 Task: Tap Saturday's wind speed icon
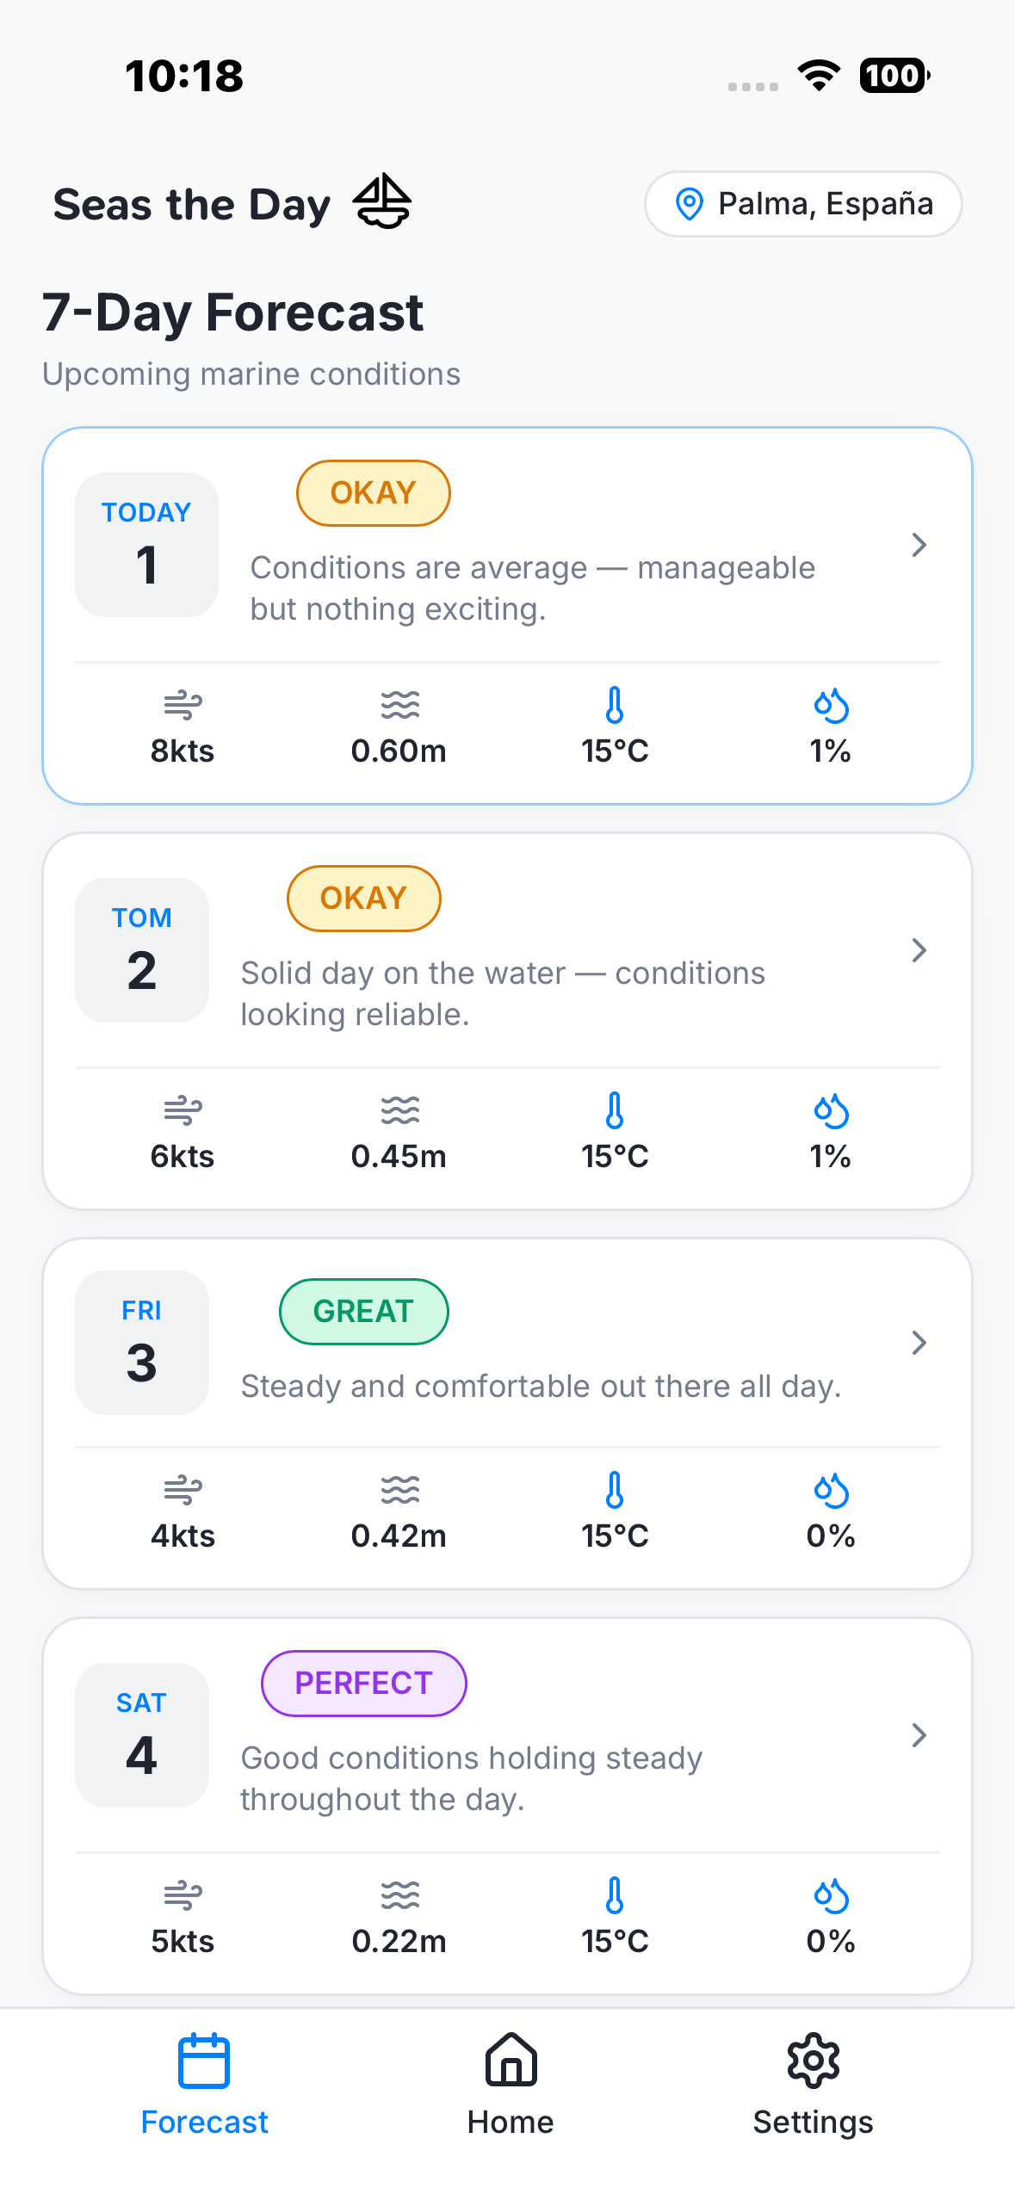tap(183, 1895)
